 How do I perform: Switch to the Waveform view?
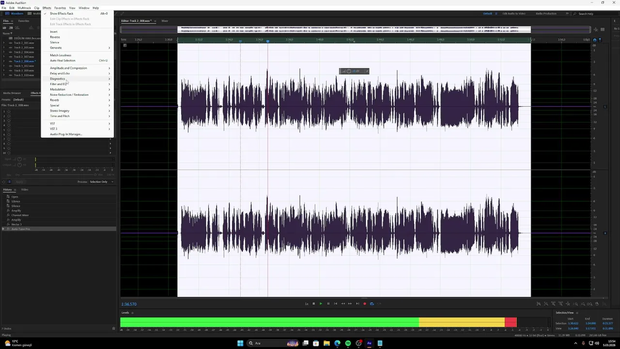pos(15,14)
